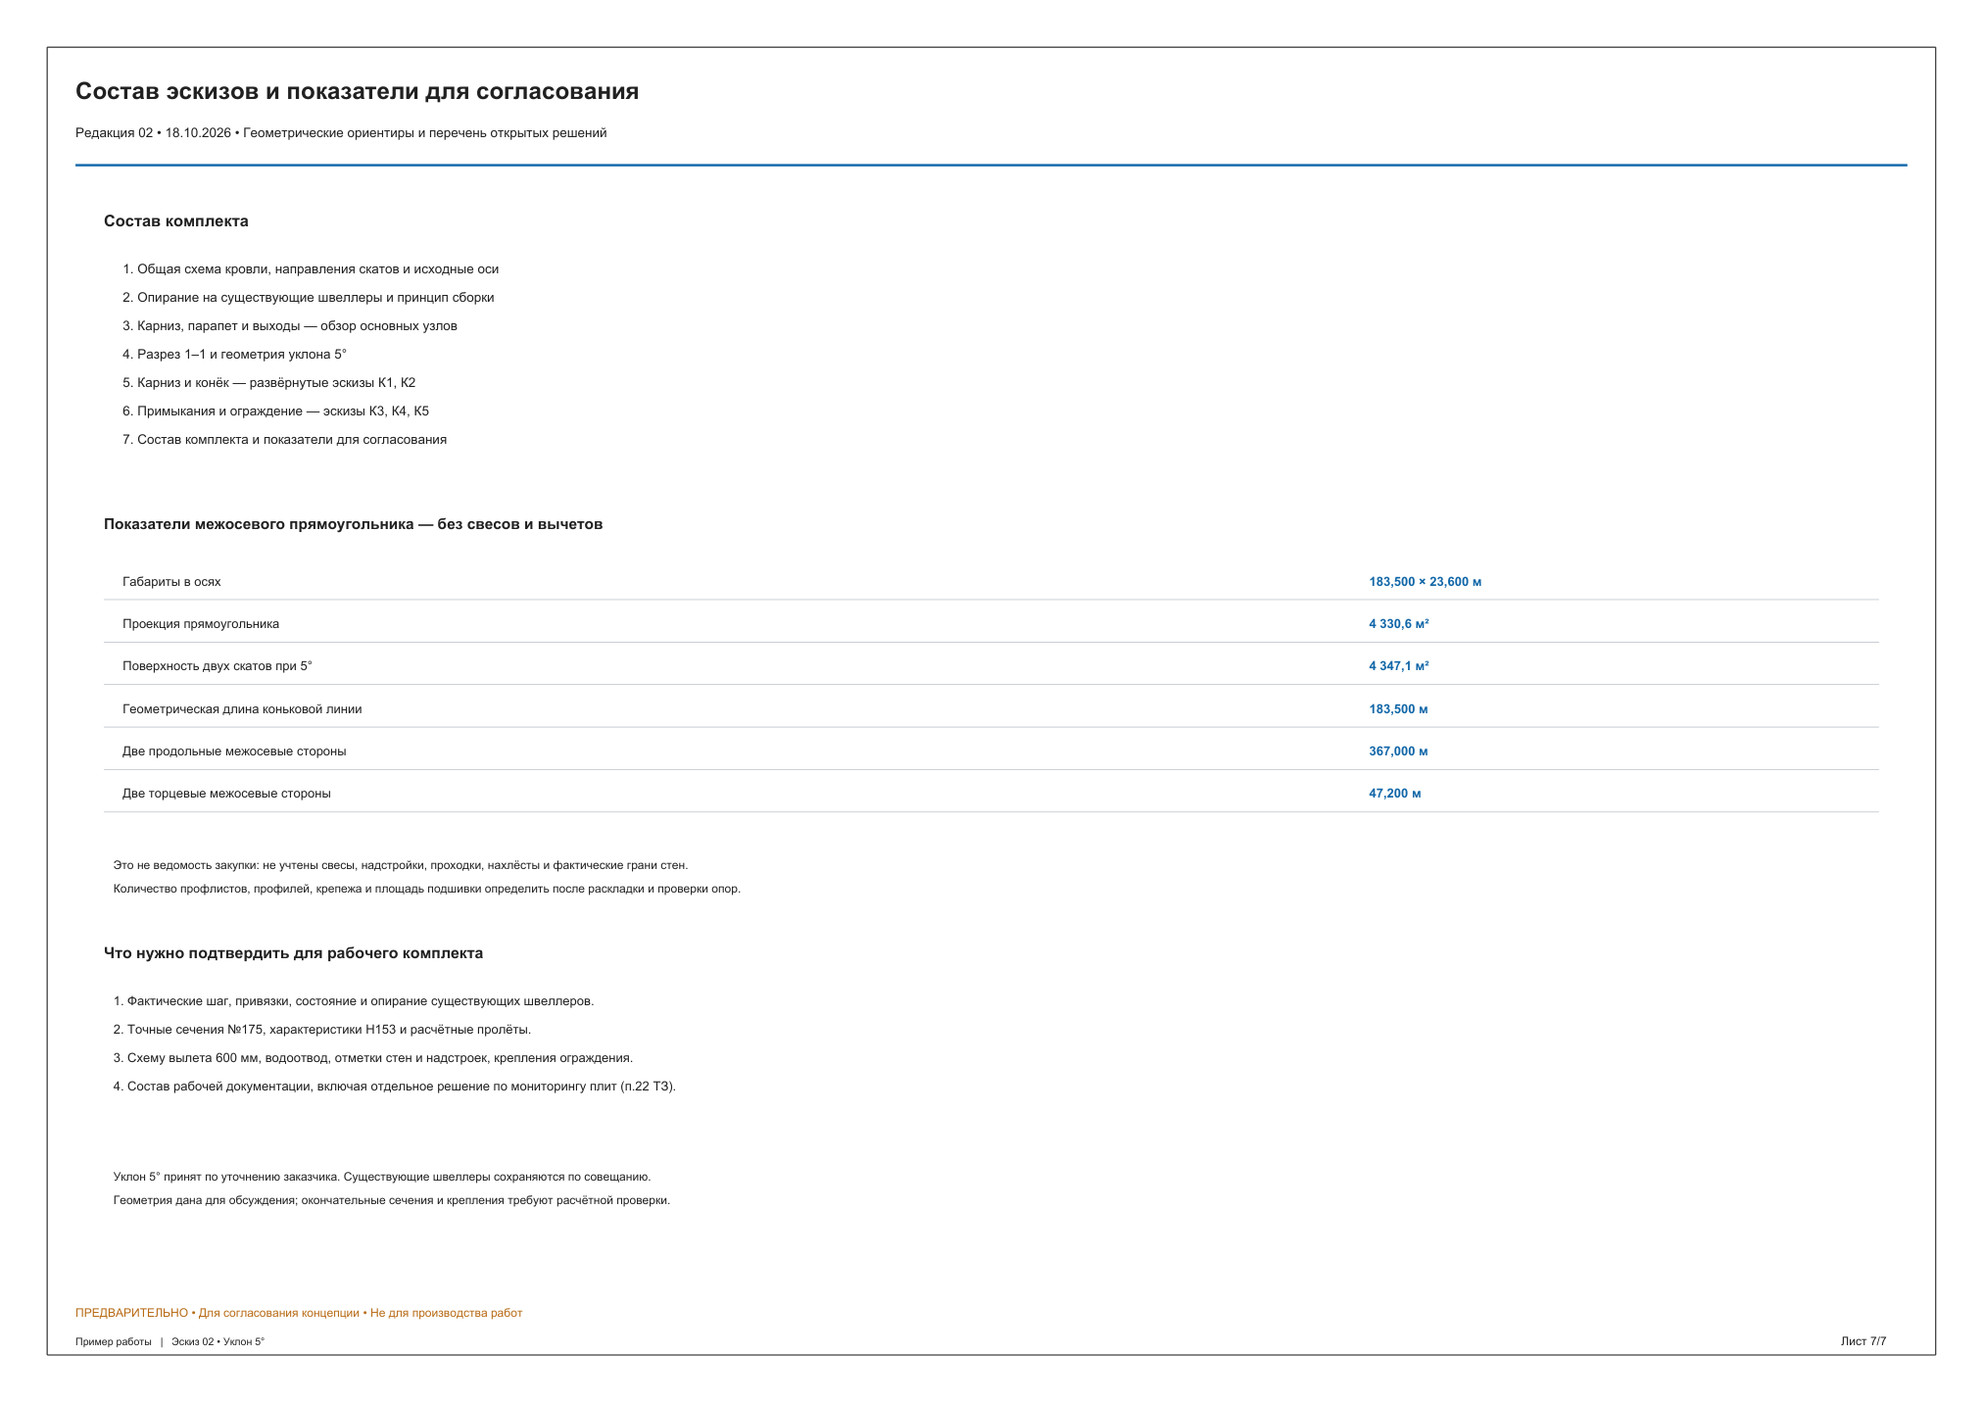The width and height of the screenshot is (1983, 1403).
Task: Select item 'Схему вылета 600 мм, водоотвод'
Action: 373,1058
